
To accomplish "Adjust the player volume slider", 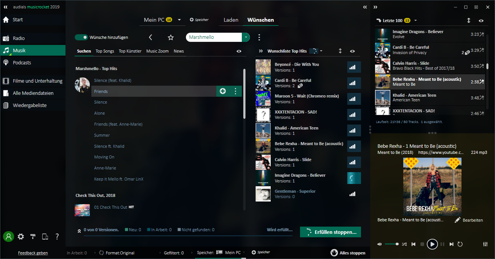I will tap(392, 244).
